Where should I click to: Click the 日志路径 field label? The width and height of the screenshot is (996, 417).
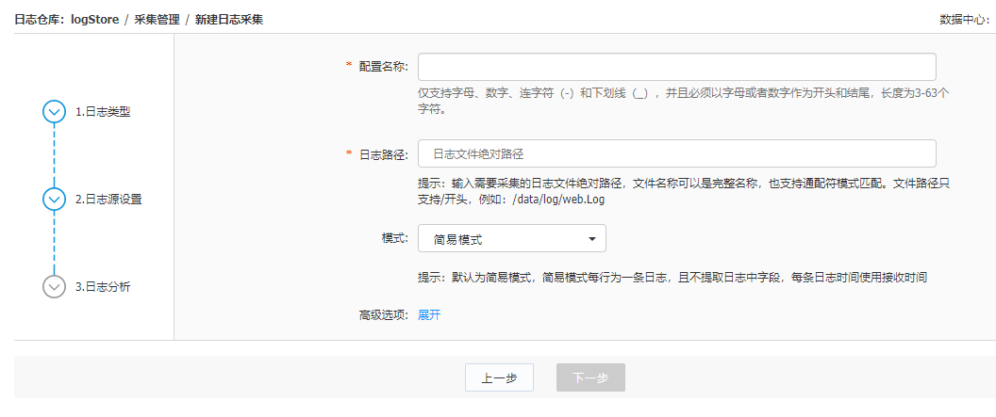point(383,154)
